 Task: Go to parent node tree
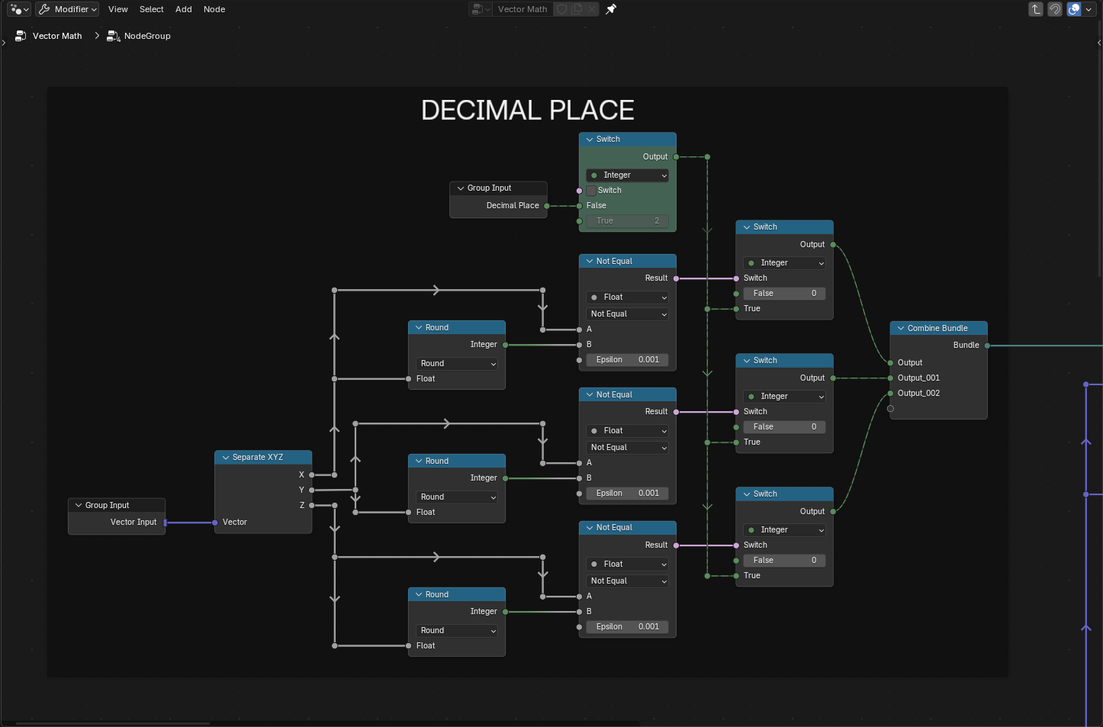click(1036, 9)
